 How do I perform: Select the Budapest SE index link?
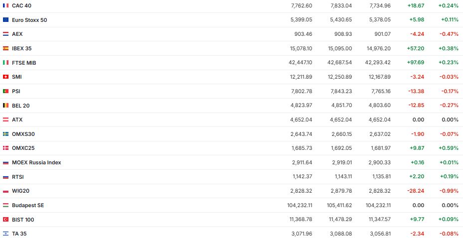(28, 205)
